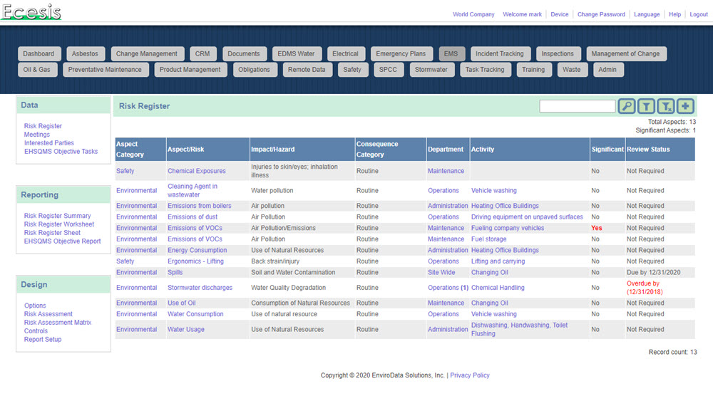Click the World Company link

[473, 14]
